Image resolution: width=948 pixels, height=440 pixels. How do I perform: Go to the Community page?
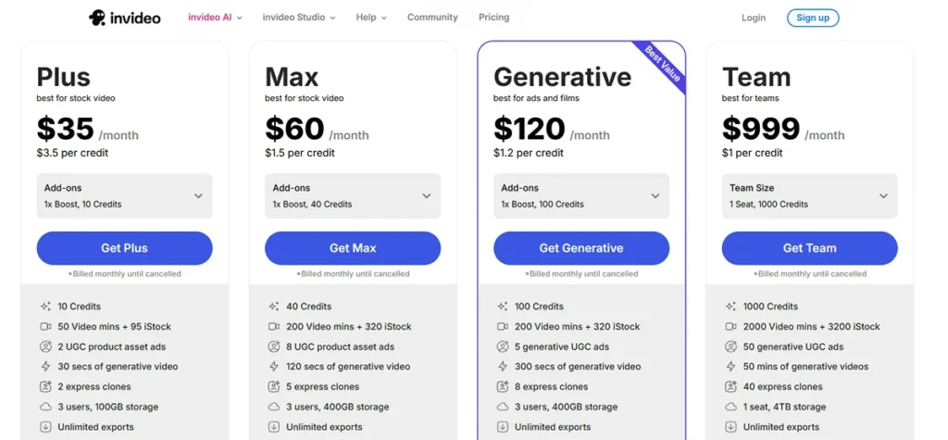[x=432, y=18]
